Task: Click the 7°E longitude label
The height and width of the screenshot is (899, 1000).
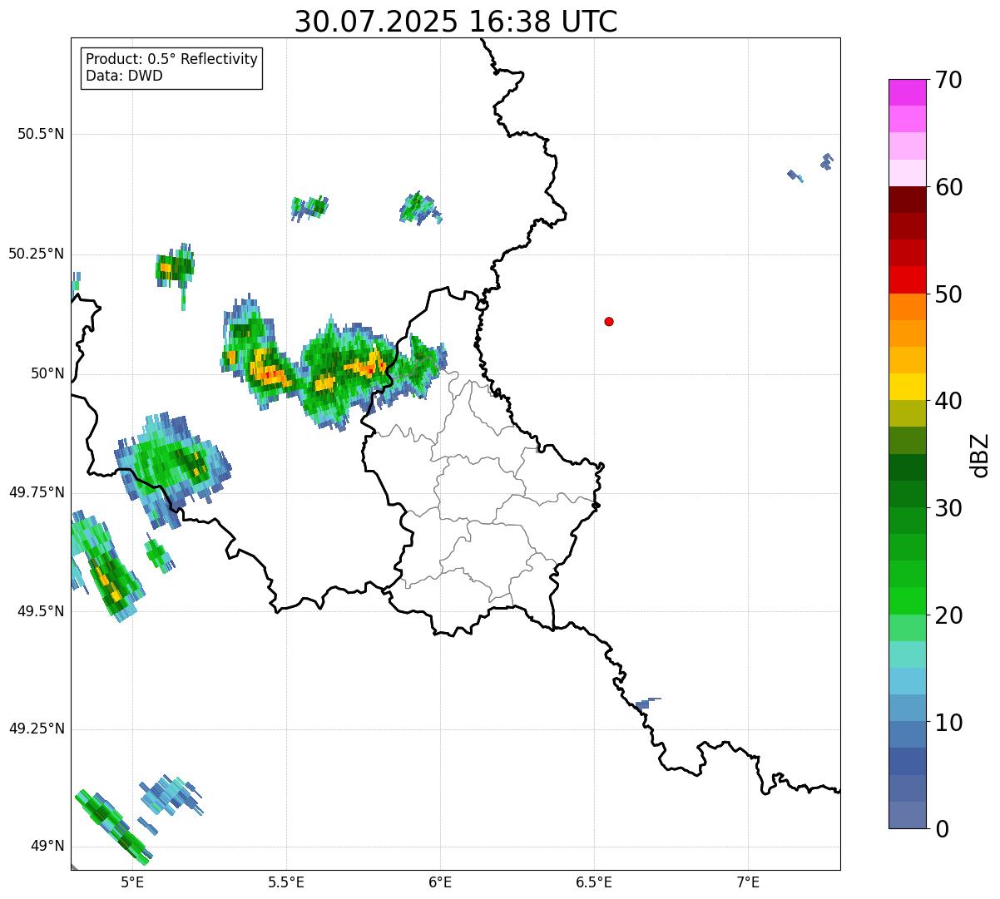Action: [748, 882]
